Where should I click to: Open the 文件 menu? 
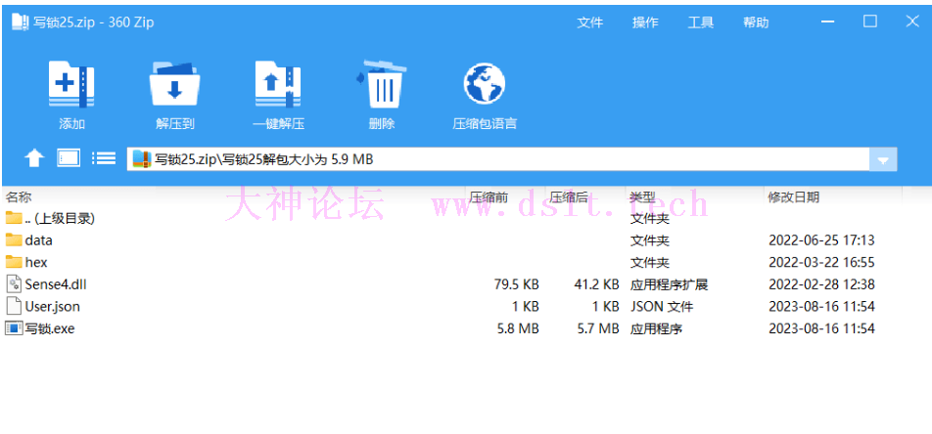tap(589, 22)
